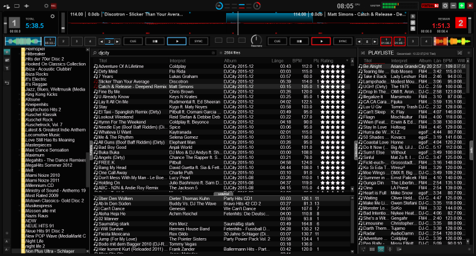Sort the browser by the Länge column
The image size is (476, 256).
(277, 61)
